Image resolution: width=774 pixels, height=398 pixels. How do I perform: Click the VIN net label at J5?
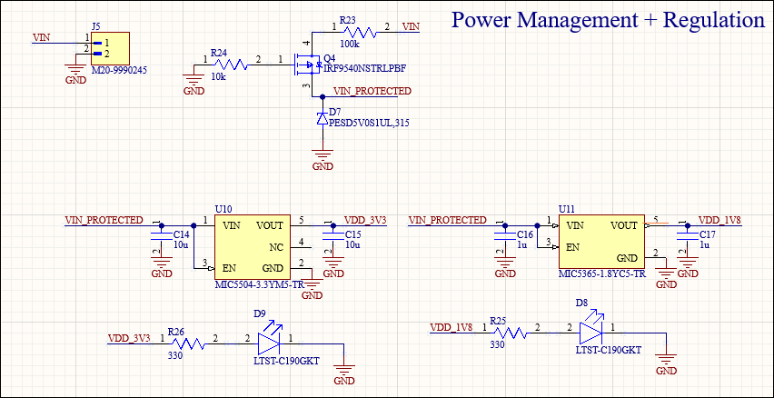tap(41, 37)
